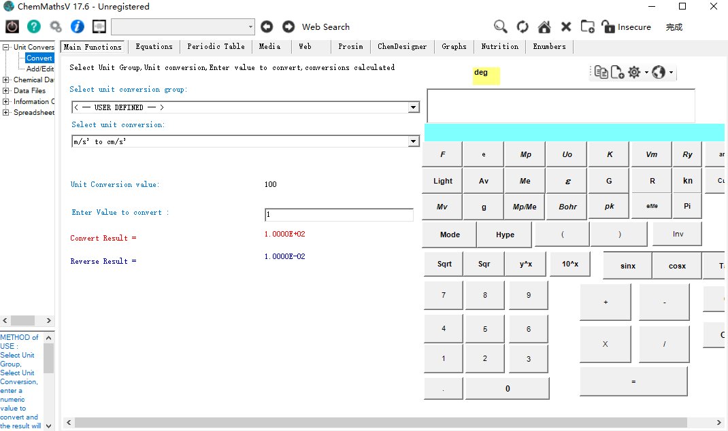
Task: Open the Nutrition tab
Action: click(500, 46)
